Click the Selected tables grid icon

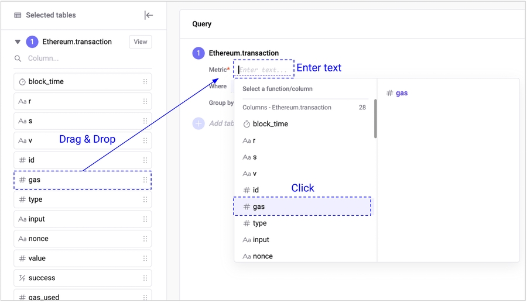[18, 15]
